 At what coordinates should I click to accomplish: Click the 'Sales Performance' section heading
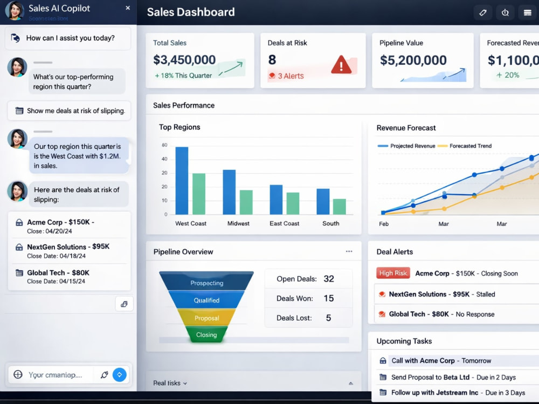tap(184, 105)
